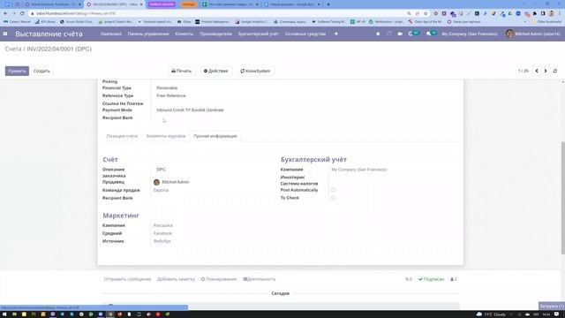565x318 pixels.
Task: Open the Dashboard menu
Action: (x=111, y=34)
